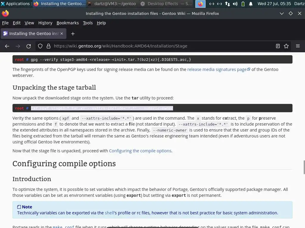Click the first network connection tray icon

click(212, 4)
